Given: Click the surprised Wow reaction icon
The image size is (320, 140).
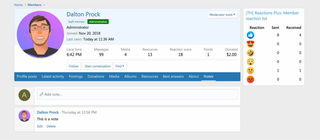Looking at the screenshot, I should [x=250, y=62].
